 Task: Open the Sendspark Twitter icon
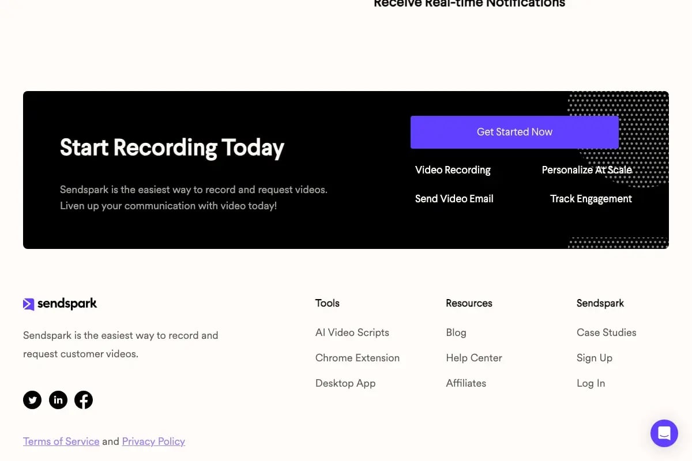(32, 400)
